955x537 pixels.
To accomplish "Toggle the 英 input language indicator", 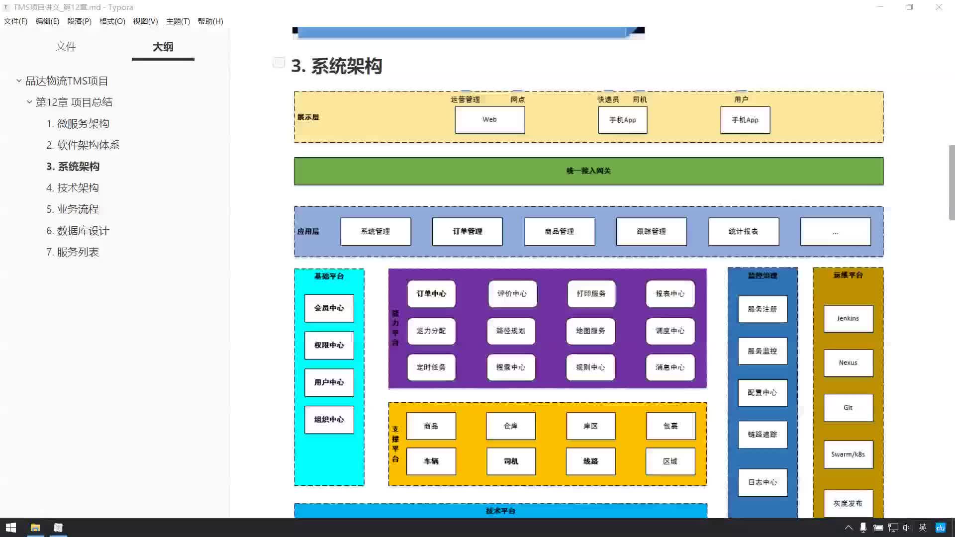I will 923,528.
